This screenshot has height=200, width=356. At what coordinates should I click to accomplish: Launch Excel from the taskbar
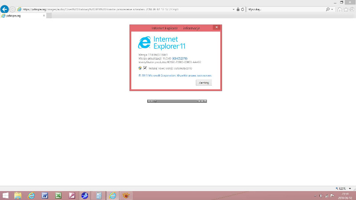point(58,196)
